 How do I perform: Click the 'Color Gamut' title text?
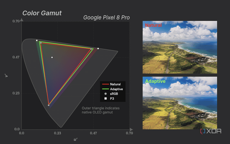(x=42, y=13)
